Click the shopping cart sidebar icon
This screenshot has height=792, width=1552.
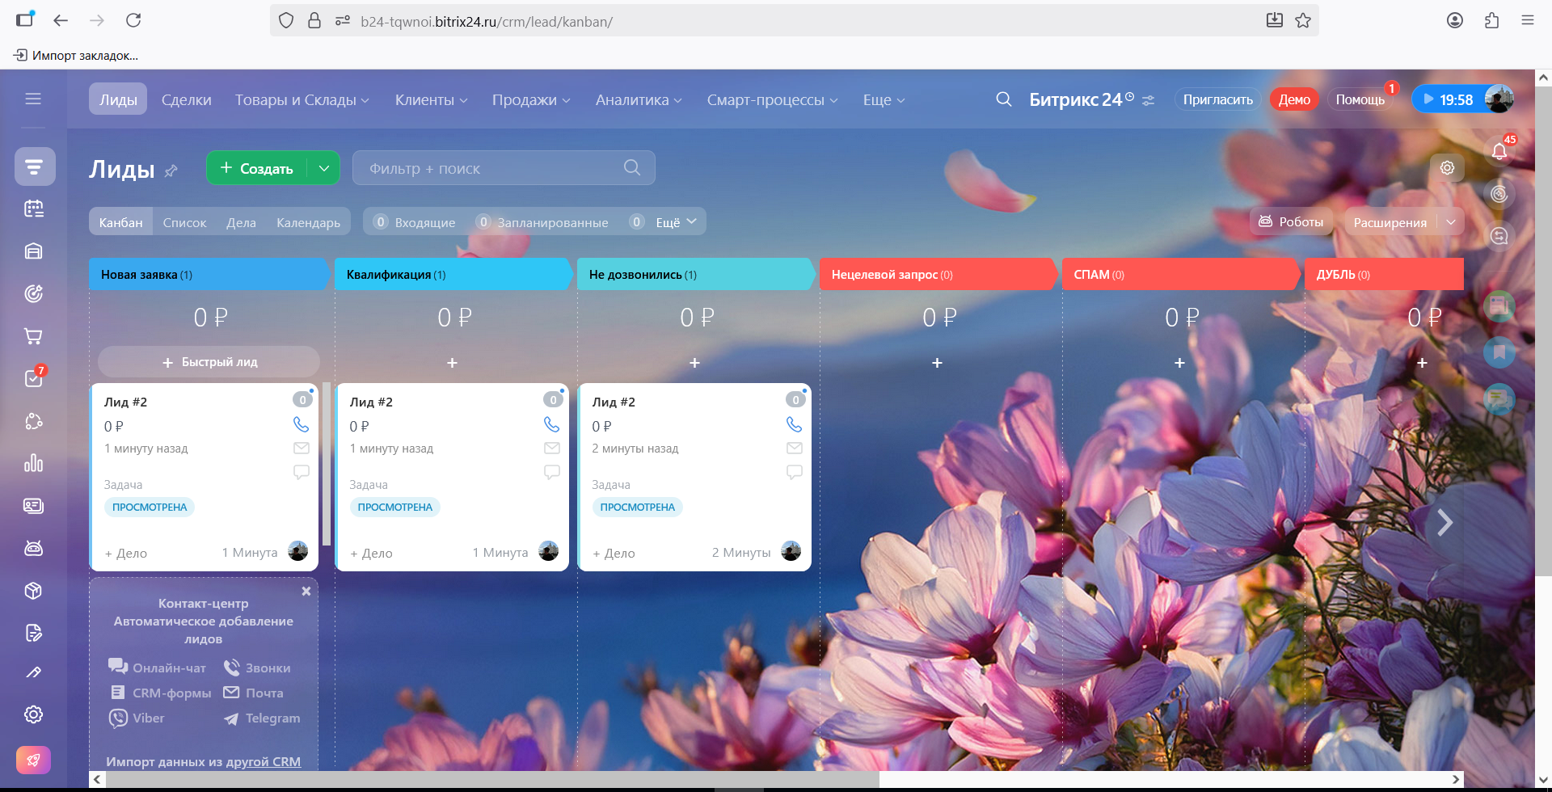pos(33,335)
